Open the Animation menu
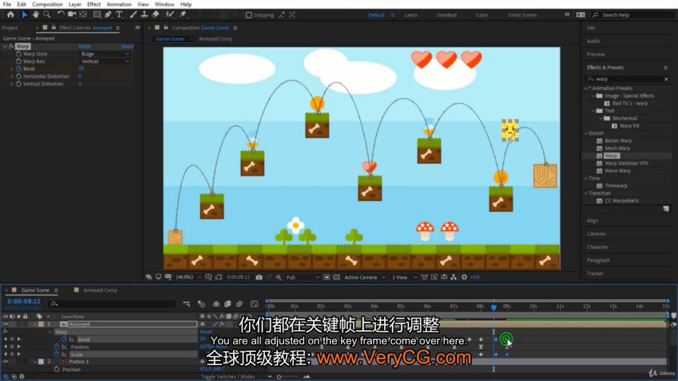Screen dimensions: 678x381 (x=119, y=5)
